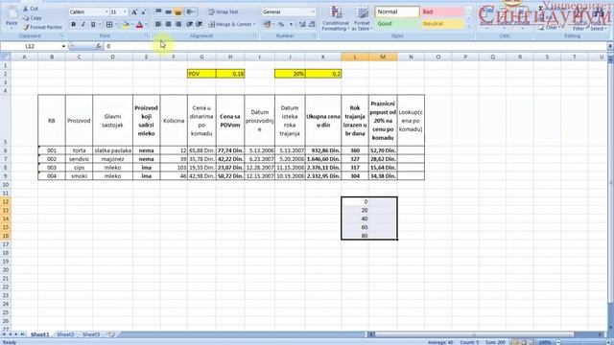The height and width of the screenshot is (345, 614).
Task: Decrease cell indent
Action: [x=190, y=24]
